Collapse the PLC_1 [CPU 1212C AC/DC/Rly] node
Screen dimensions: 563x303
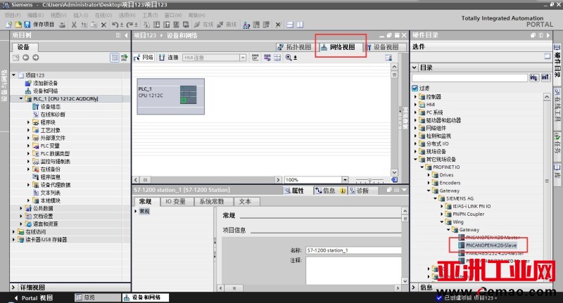click(21, 98)
